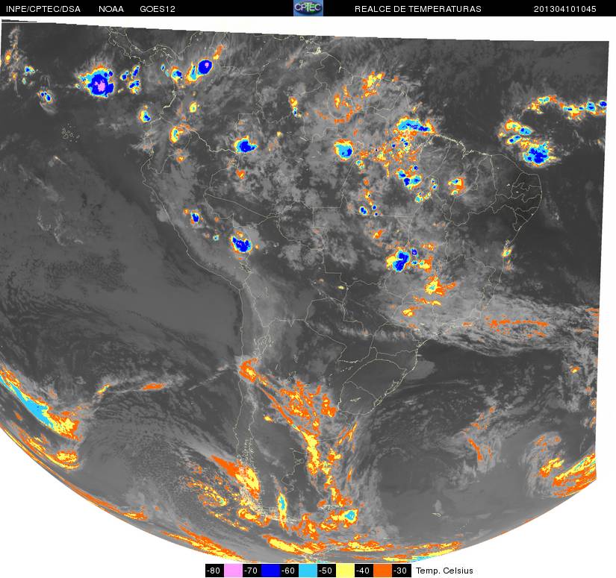
Task: Select the -70 legend value label
Action: click(252, 571)
